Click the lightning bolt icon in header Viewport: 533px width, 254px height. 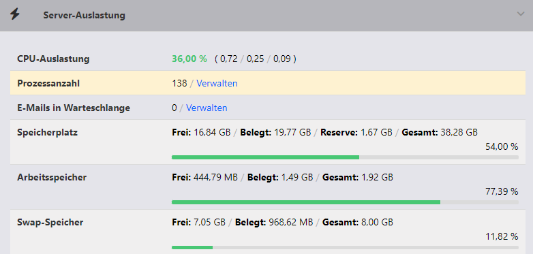click(x=15, y=14)
